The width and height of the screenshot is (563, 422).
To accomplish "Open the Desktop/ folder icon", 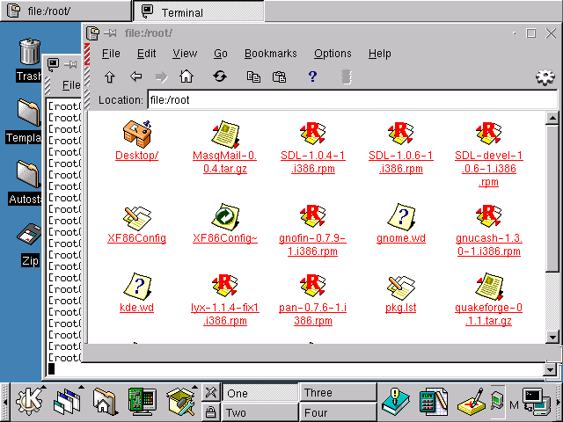I will [x=137, y=135].
